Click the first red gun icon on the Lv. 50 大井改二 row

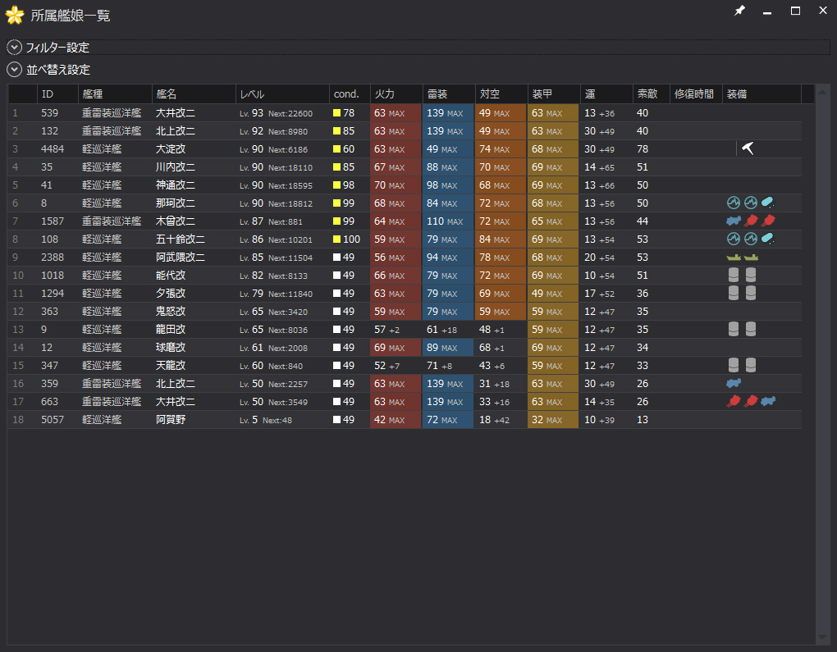point(734,401)
